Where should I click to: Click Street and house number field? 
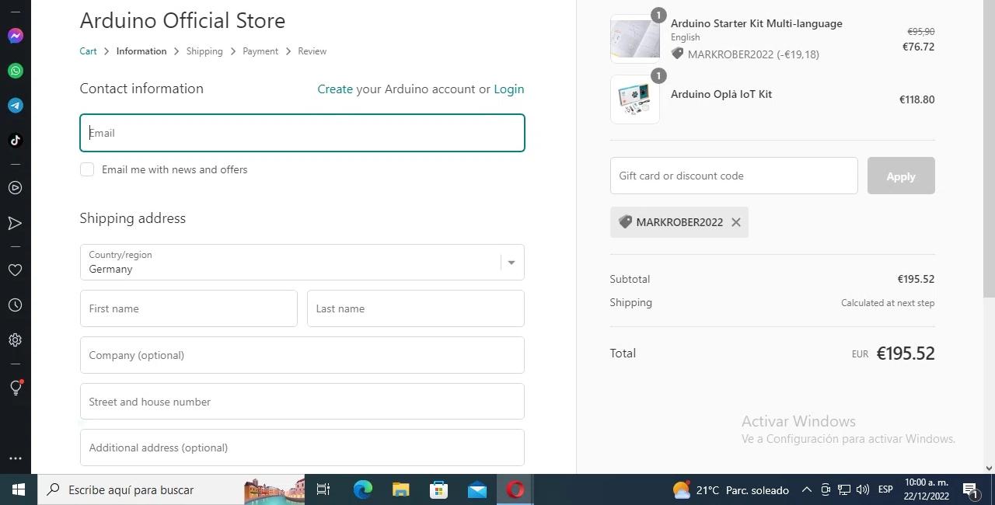302,402
